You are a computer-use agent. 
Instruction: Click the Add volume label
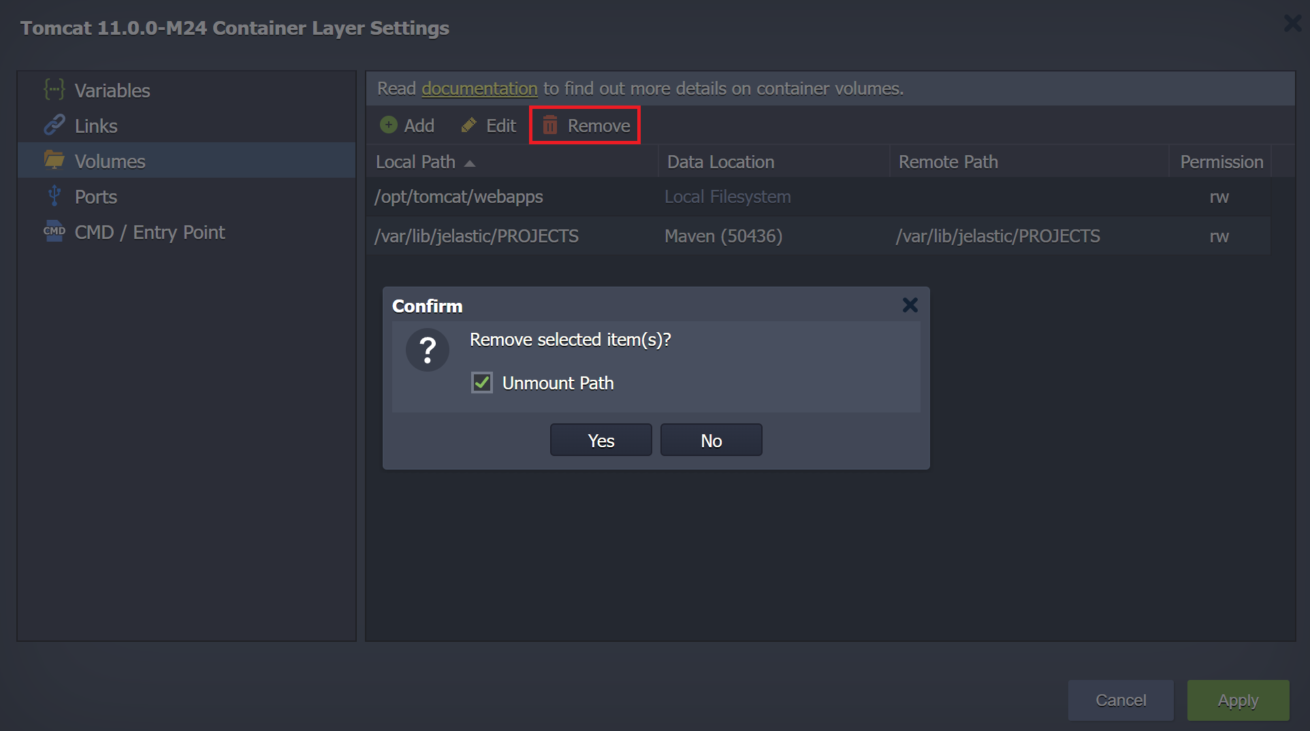click(x=419, y=125)
